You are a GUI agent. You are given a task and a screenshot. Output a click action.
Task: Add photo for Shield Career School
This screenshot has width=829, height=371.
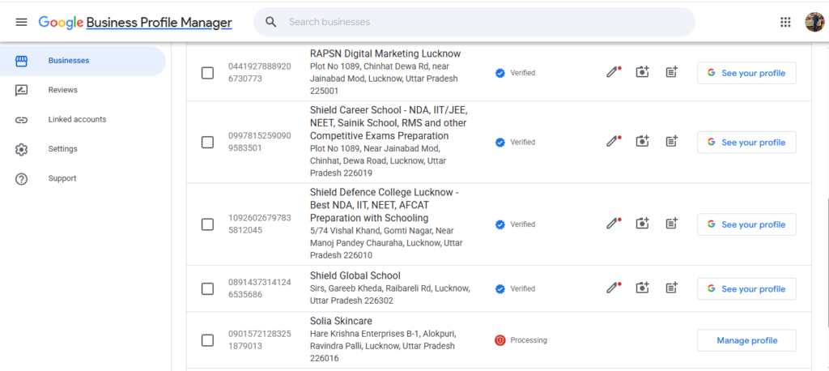(642, 142)
